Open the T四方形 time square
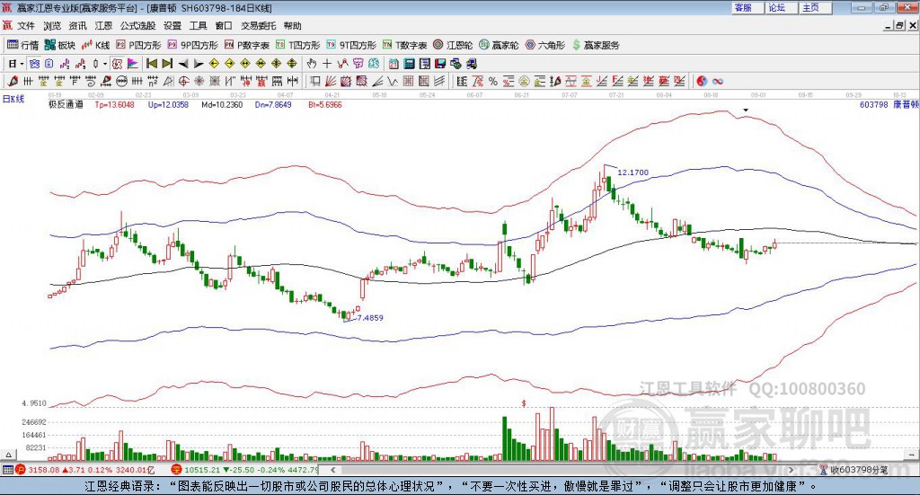This screenshot has width=920, height=495. point(298,45)
